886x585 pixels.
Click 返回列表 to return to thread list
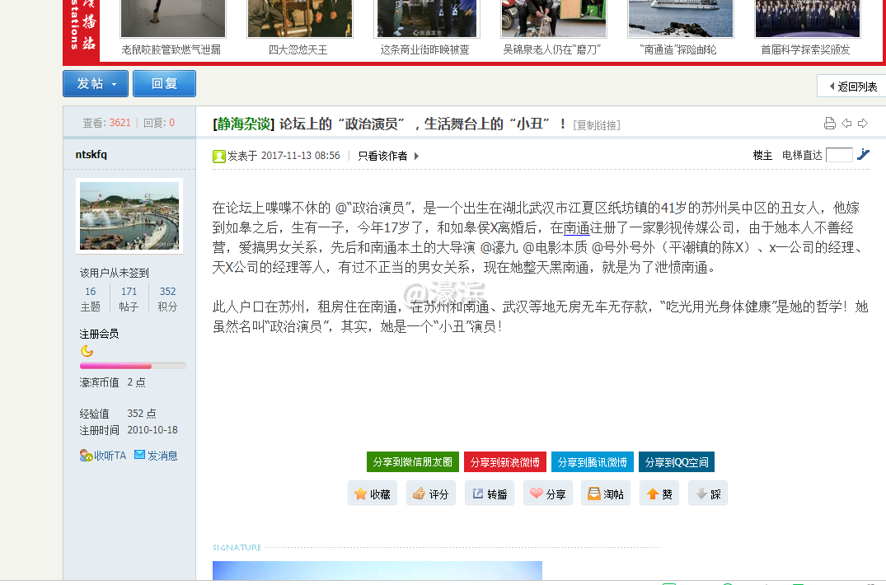pyautogui.click(x=855, y=85)
